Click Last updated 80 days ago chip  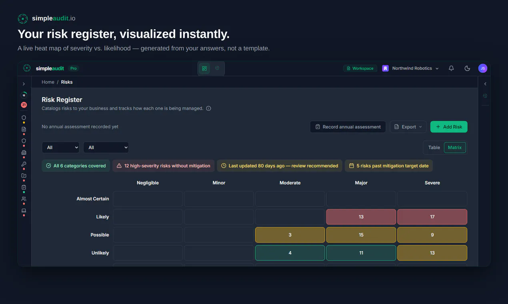[x=280, y=166]
